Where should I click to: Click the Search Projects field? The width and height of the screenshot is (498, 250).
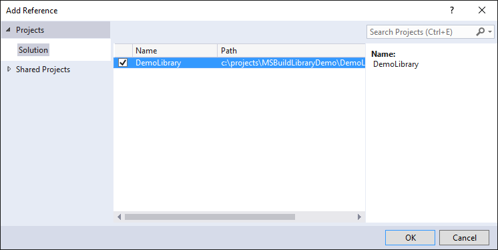[421, 32]
